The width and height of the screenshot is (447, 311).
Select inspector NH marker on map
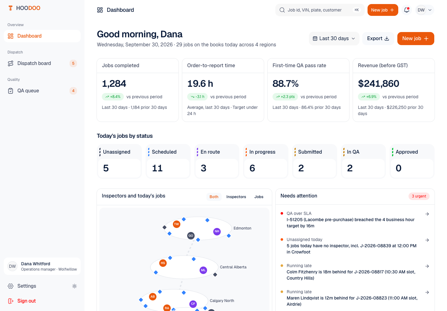[x=217, y=231]
